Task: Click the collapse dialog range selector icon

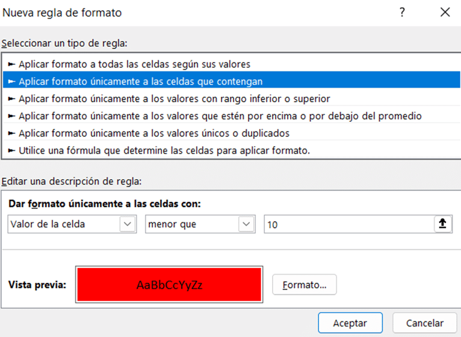Action: coord(442,224)
